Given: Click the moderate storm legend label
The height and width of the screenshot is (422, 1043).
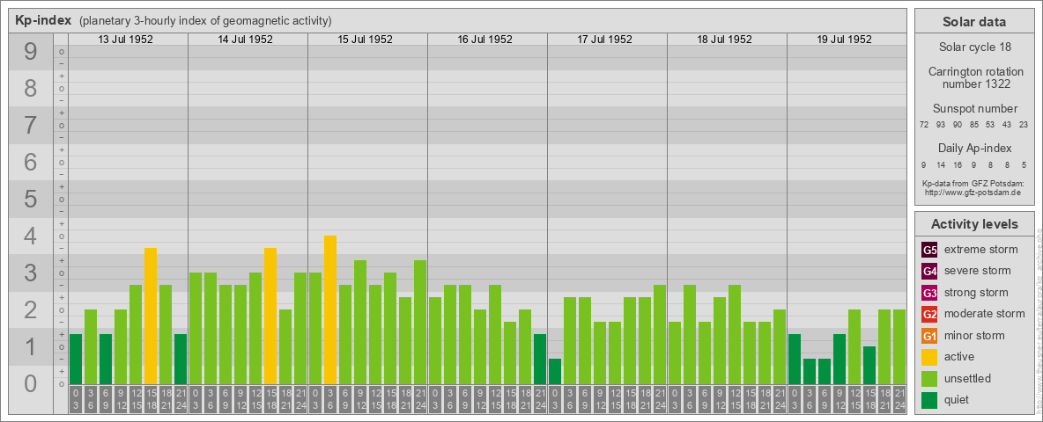Looking at the screenshot, I should tap(985, 314).
